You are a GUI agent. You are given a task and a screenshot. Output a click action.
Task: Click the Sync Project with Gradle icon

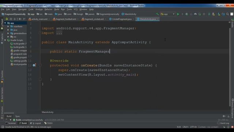click(x=209, y=14)
